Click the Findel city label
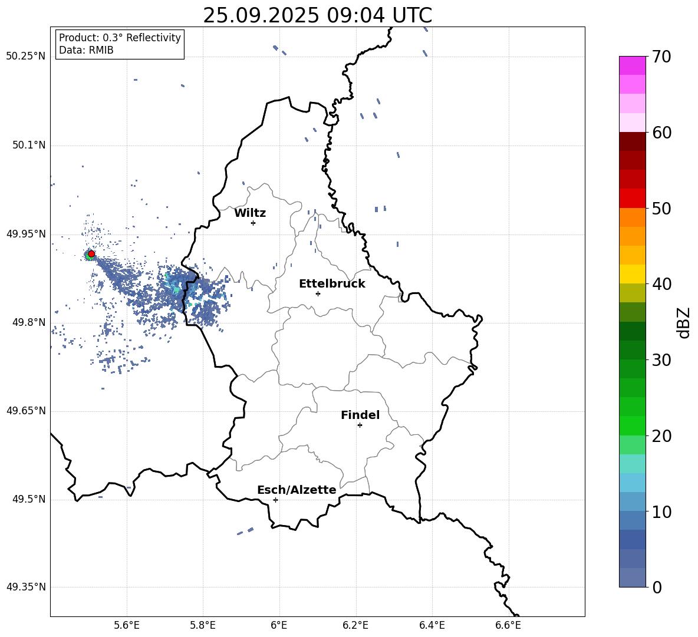Screen dimensions: 698x637 click(360, 415)
